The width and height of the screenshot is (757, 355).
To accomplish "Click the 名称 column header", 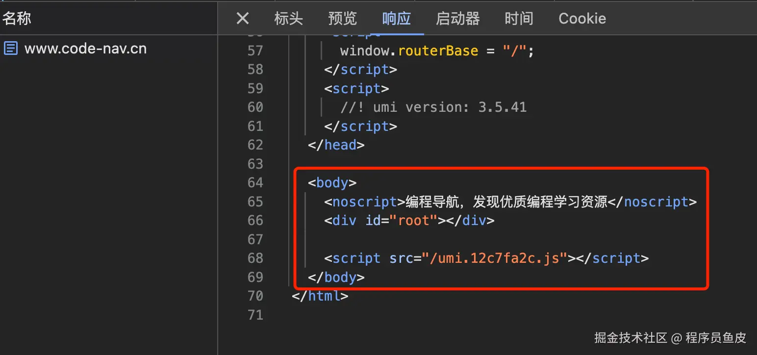I will [17, 19].
